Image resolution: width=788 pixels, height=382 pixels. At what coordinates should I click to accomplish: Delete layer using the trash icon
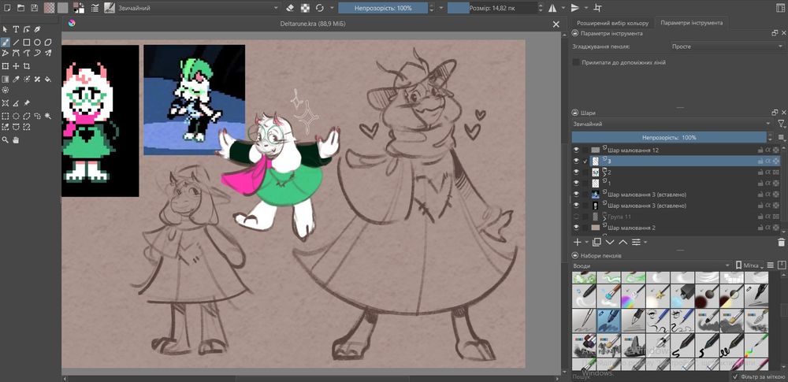tap(781, 243)
